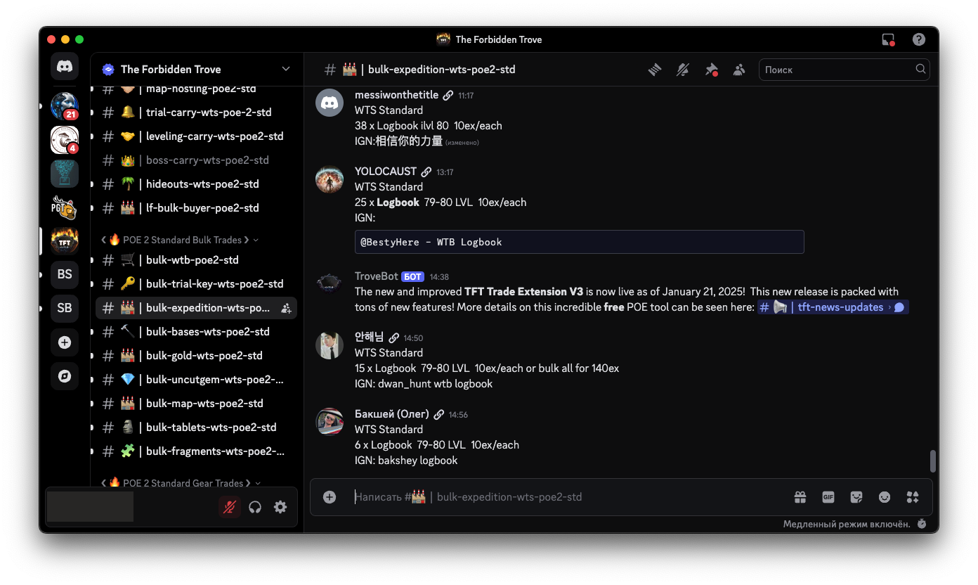Open Discord direct messages home
This screenshot has width=978, height=585.
point(65,66)
